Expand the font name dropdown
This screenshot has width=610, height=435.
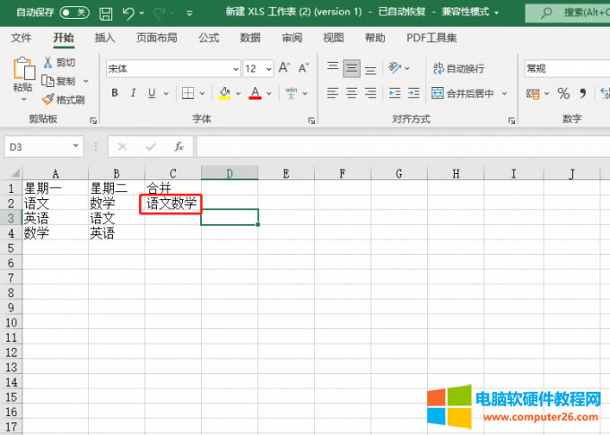(234, 69)
